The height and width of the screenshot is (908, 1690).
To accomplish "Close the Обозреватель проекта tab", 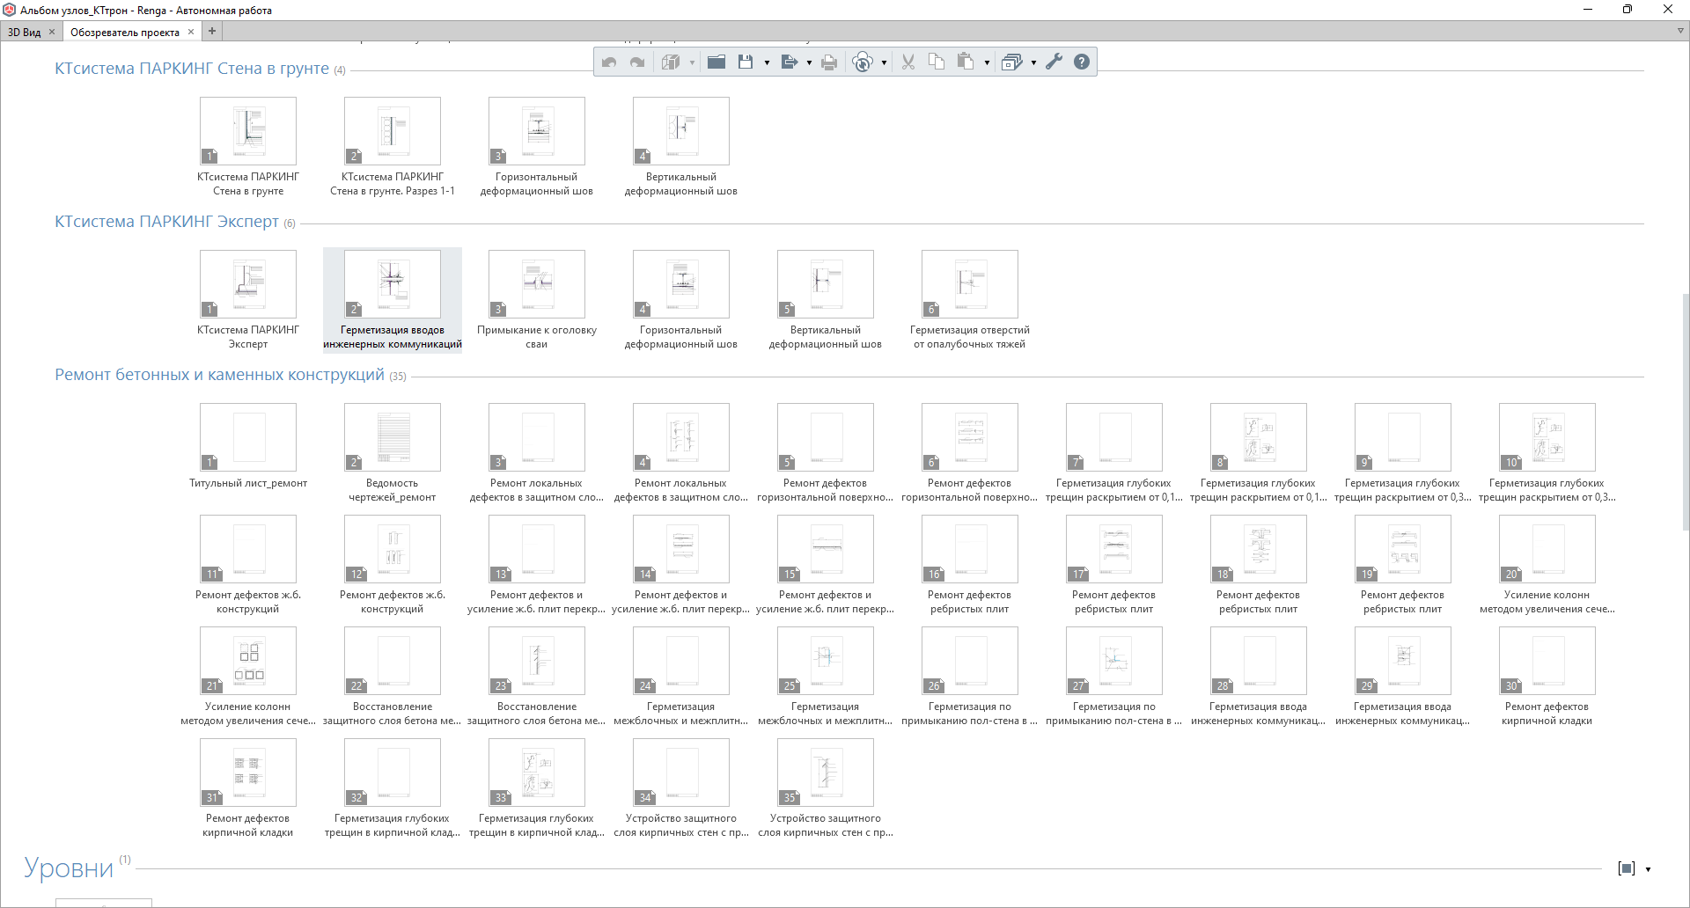I will coord(191,32).
